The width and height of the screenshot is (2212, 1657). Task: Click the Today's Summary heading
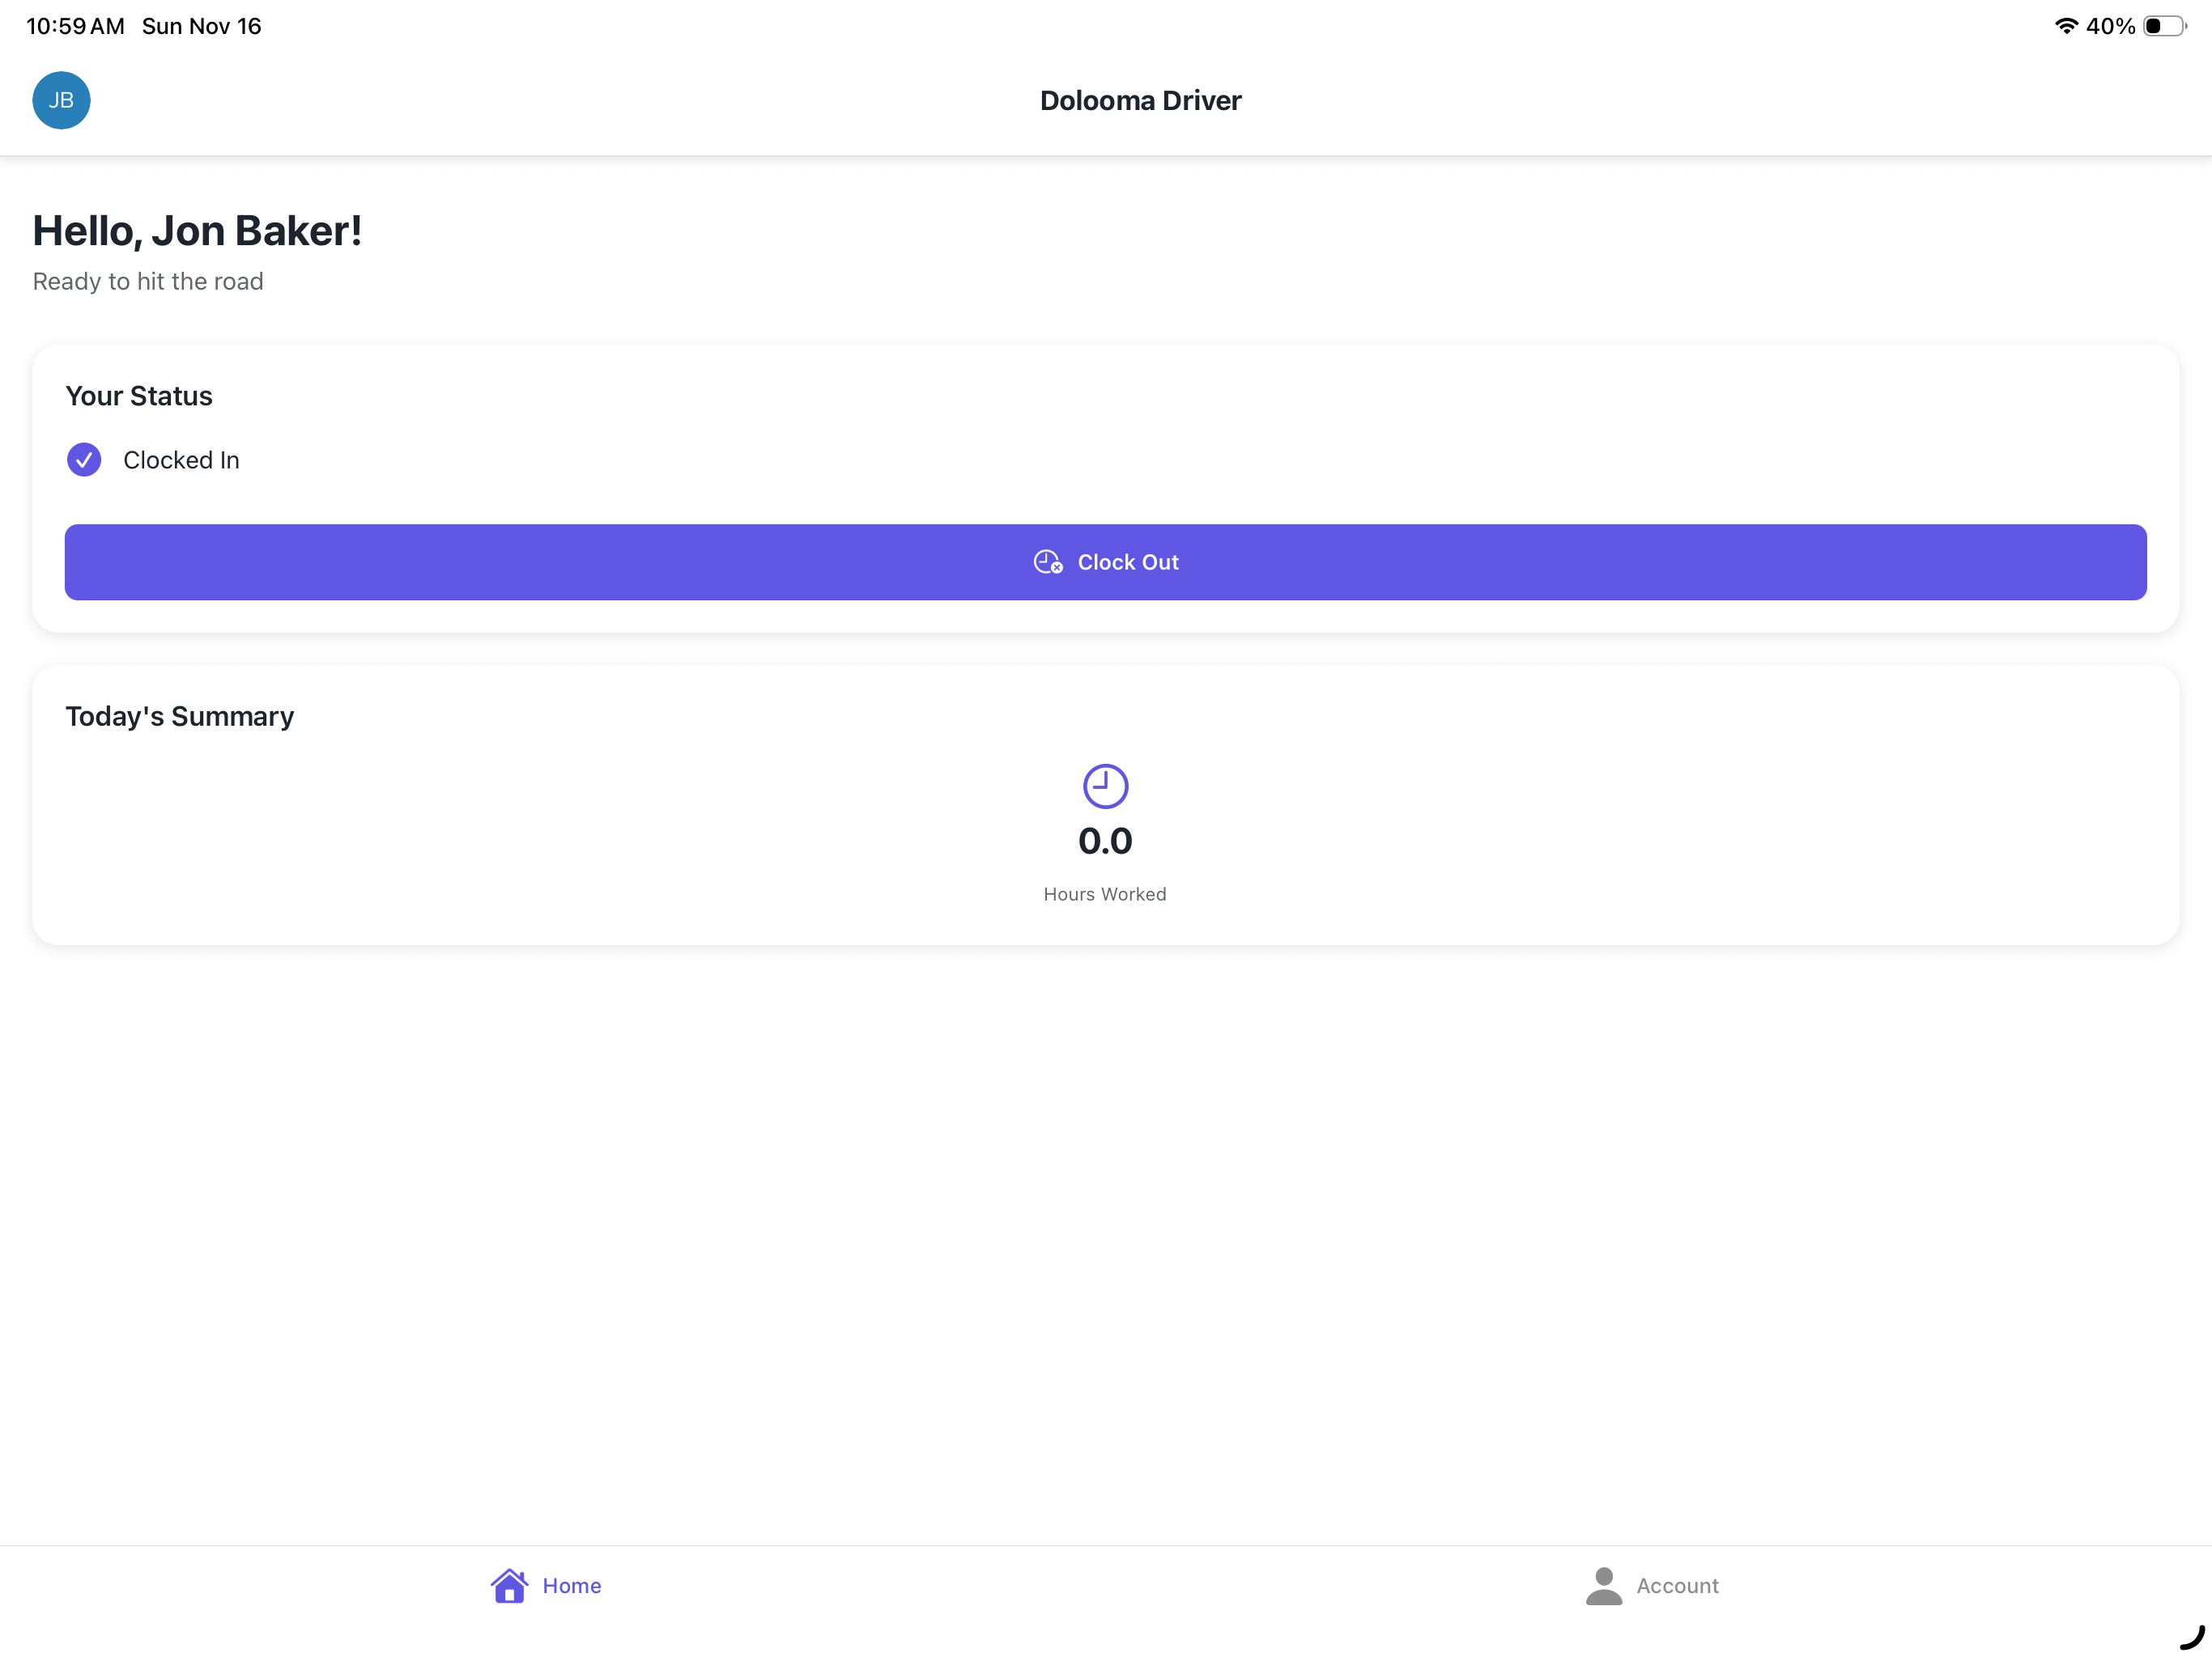(180, 717)
